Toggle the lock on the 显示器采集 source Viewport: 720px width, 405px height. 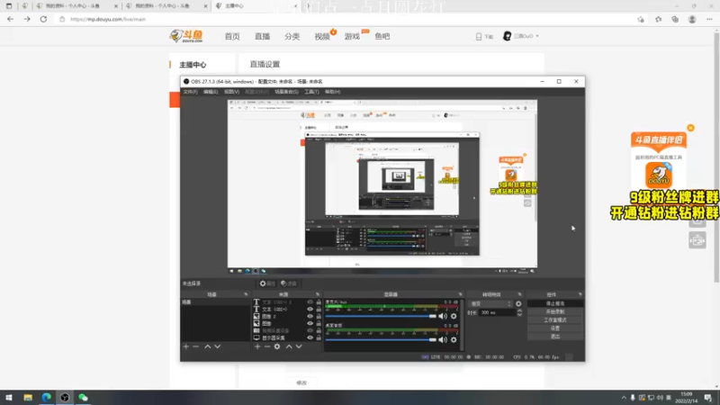[x=319, y=337]
